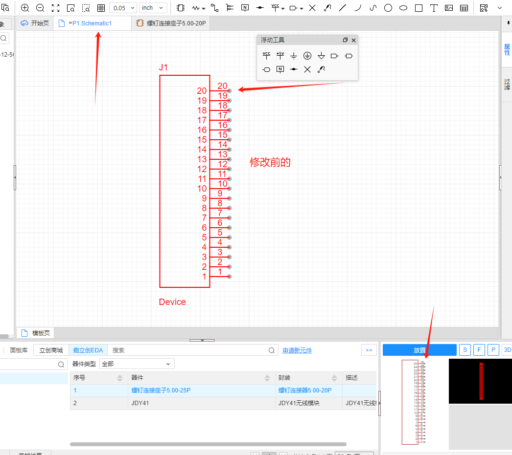512x455 pixels.
Task: Sort by the 器件 column sort arrows
Action: pos(267,378)
